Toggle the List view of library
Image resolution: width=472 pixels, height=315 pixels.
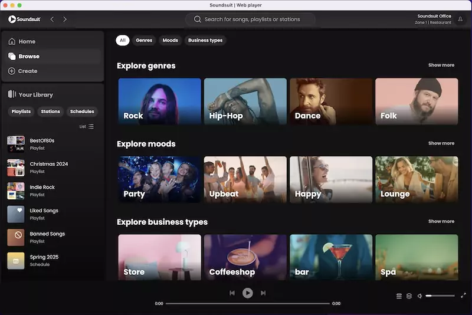pyautogui.click(x=87, y=126)
